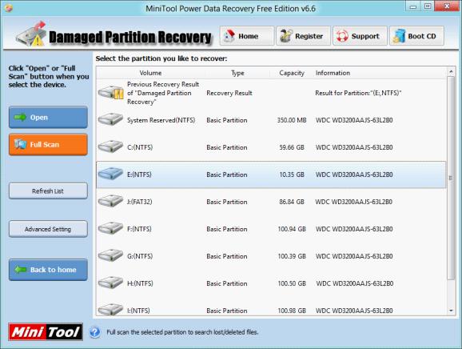Click the scrollbar down arrow
Viewport: 462px width, 349px height.
(451, 311)
